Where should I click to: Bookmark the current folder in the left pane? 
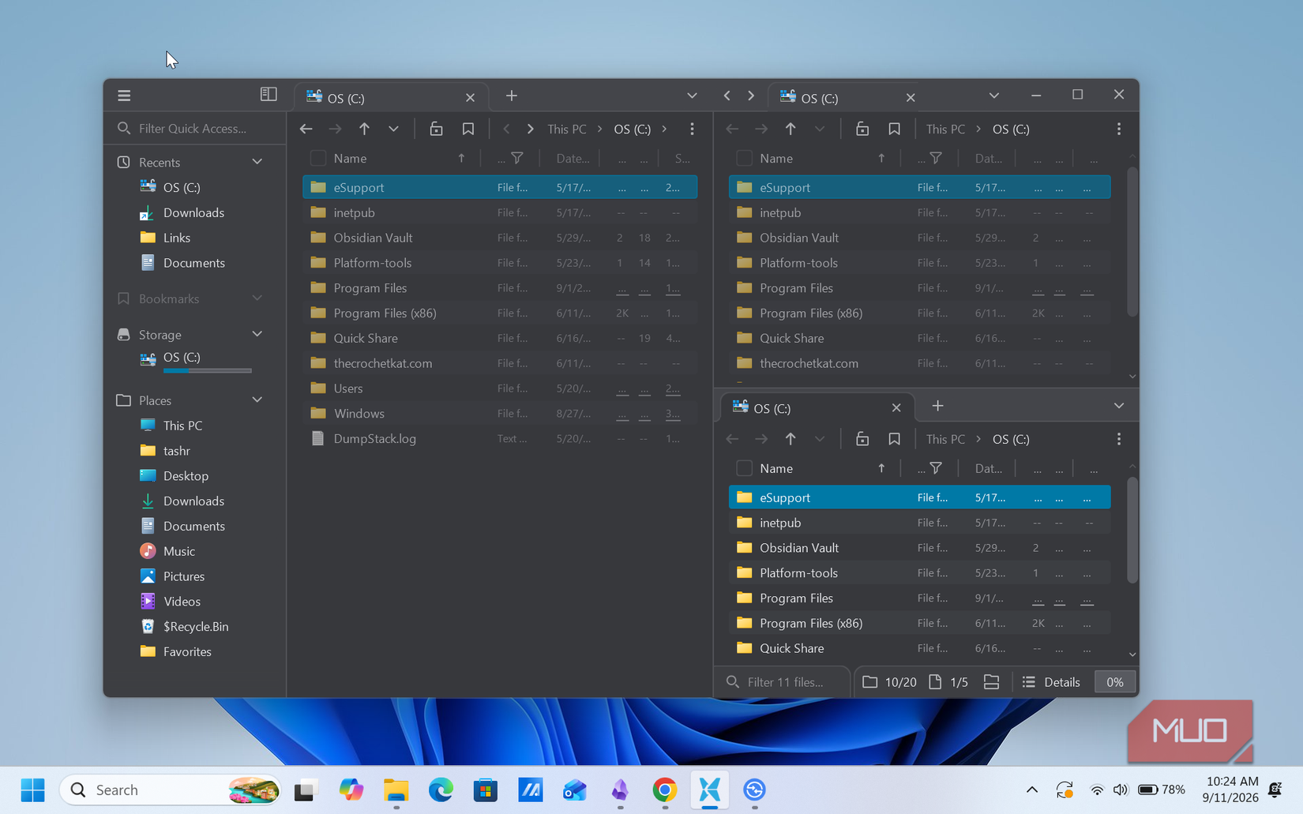[468, 129]
